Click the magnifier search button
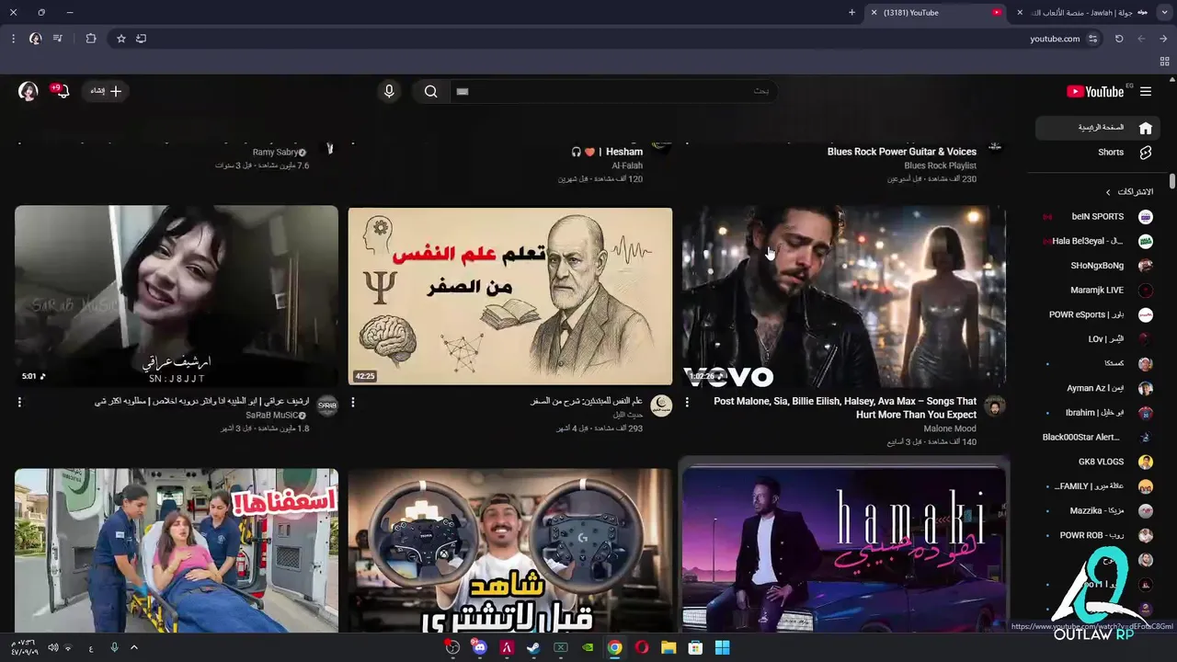 click(x=430, y=91)
